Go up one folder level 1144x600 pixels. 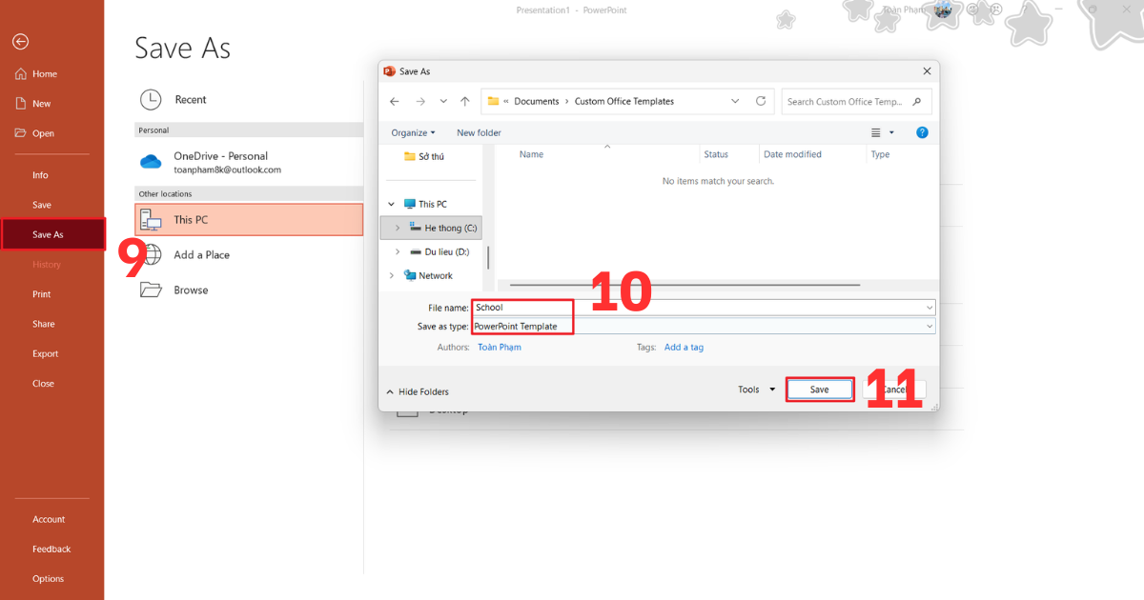pos(465,101)
